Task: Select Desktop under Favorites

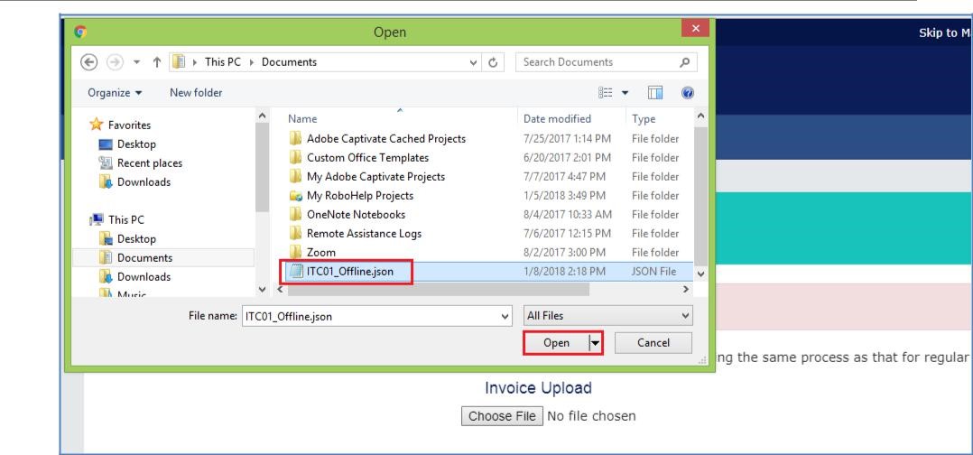Action: tap(136, 144)
